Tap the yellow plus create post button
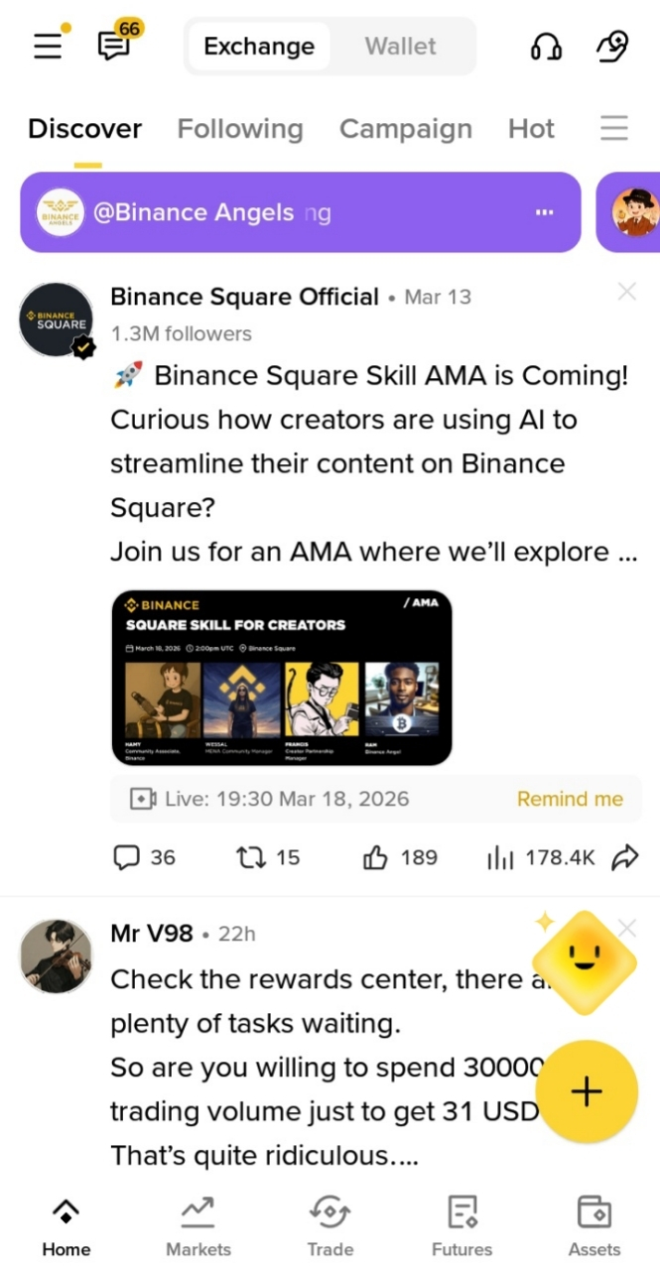The height and width of the screenshot is (1270, 660). (x=588, y=1091)
